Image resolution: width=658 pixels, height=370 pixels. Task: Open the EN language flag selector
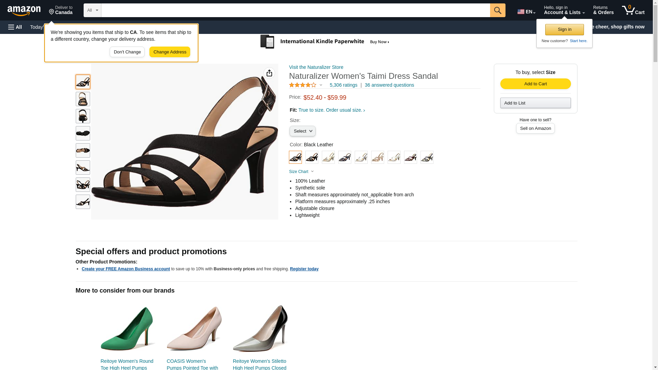pyautogui.click(x=526, y=12)
